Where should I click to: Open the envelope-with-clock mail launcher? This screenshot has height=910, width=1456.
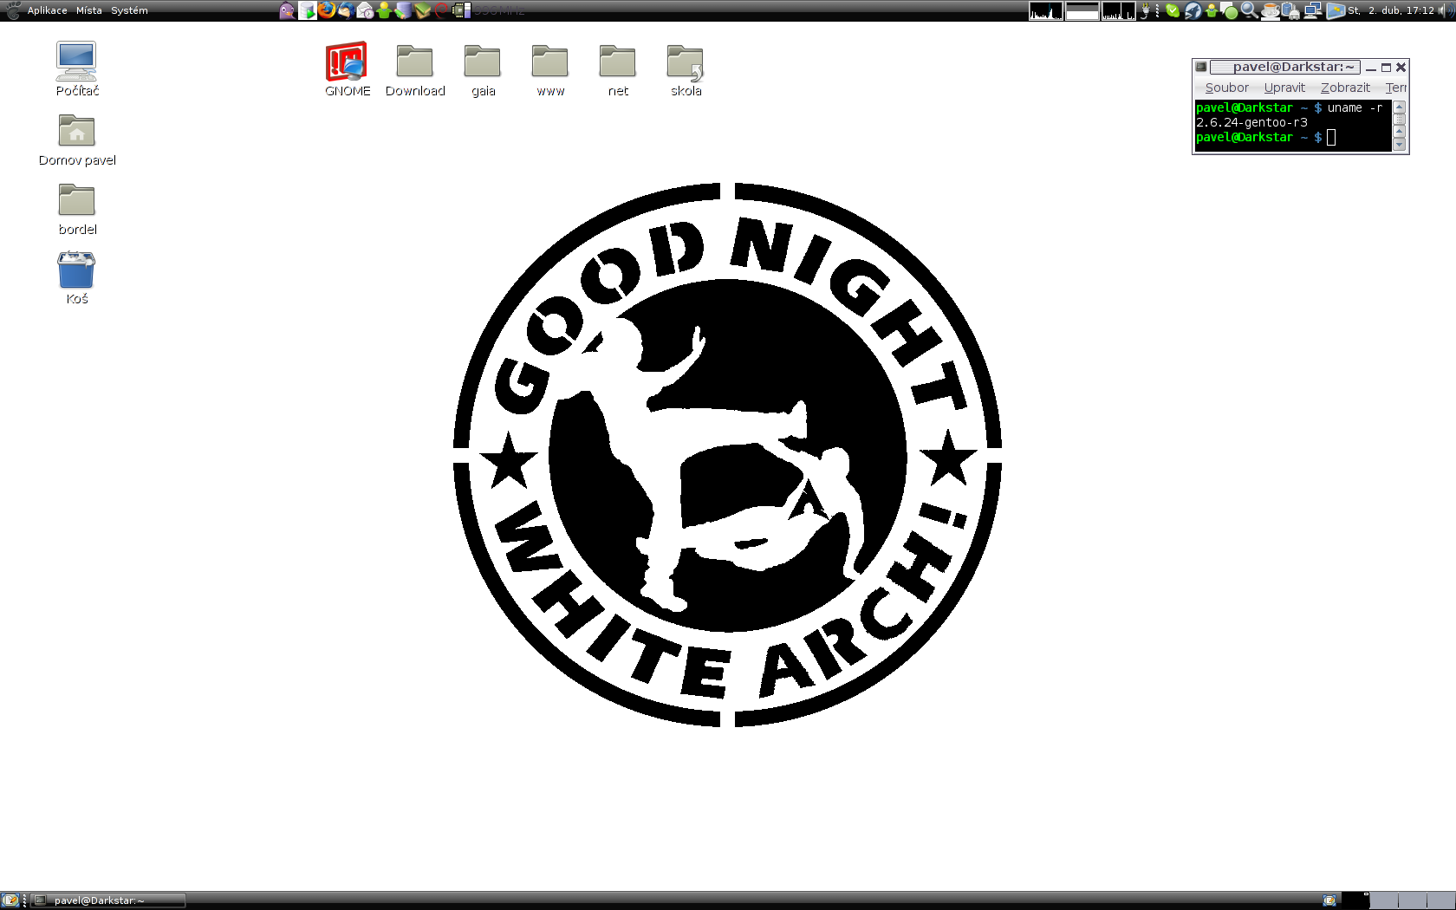click(365, 10)
